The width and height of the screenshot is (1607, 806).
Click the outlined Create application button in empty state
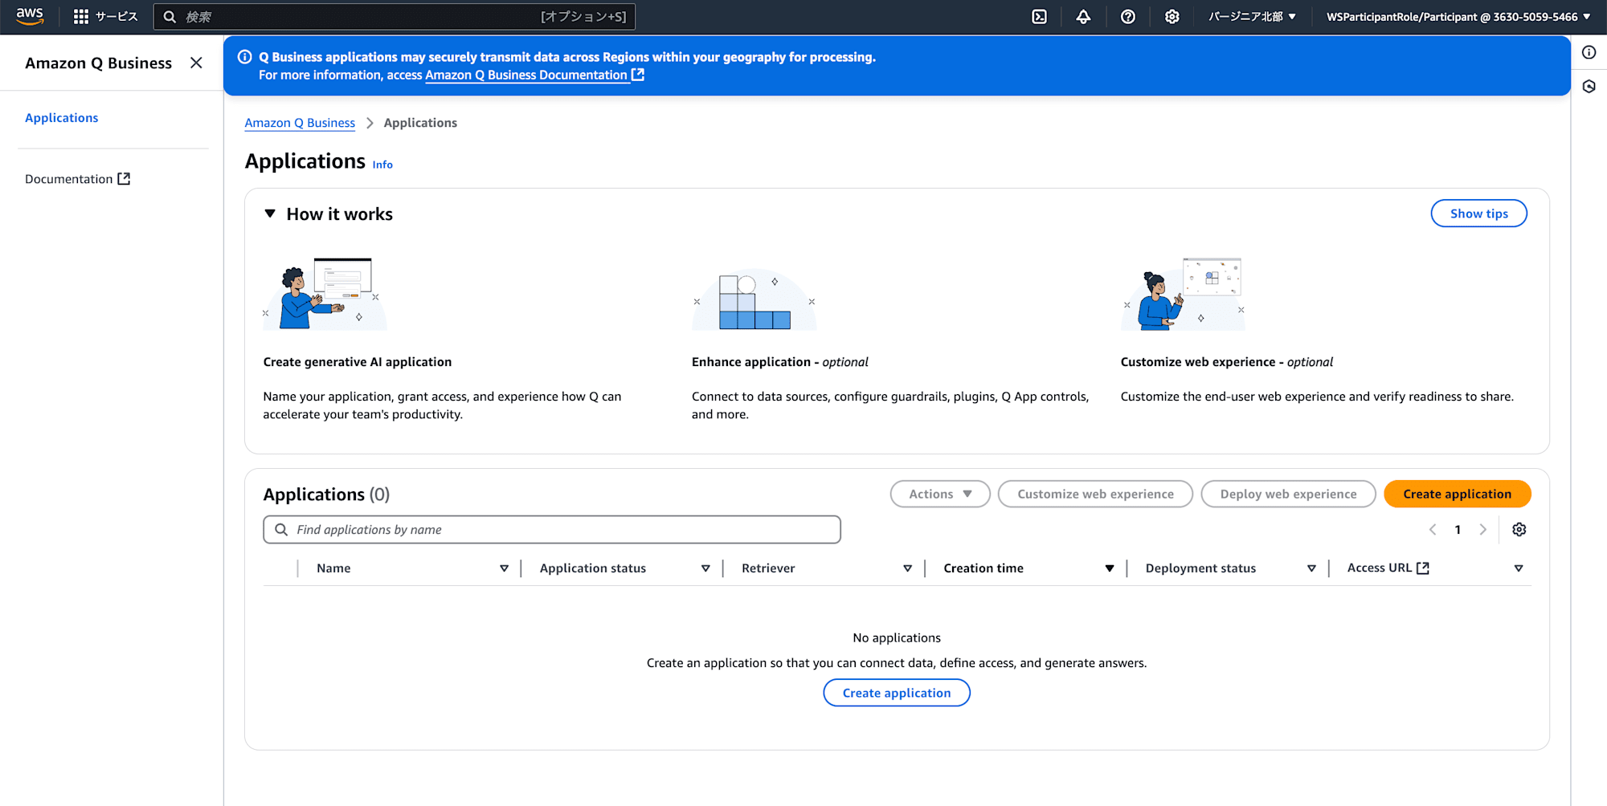[x=897, y=693]
